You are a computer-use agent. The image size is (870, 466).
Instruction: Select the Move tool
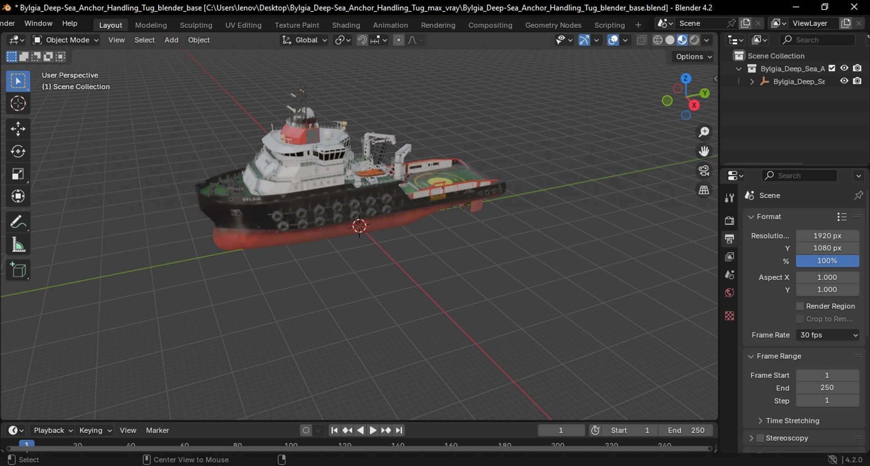click(x=18, y=129)
